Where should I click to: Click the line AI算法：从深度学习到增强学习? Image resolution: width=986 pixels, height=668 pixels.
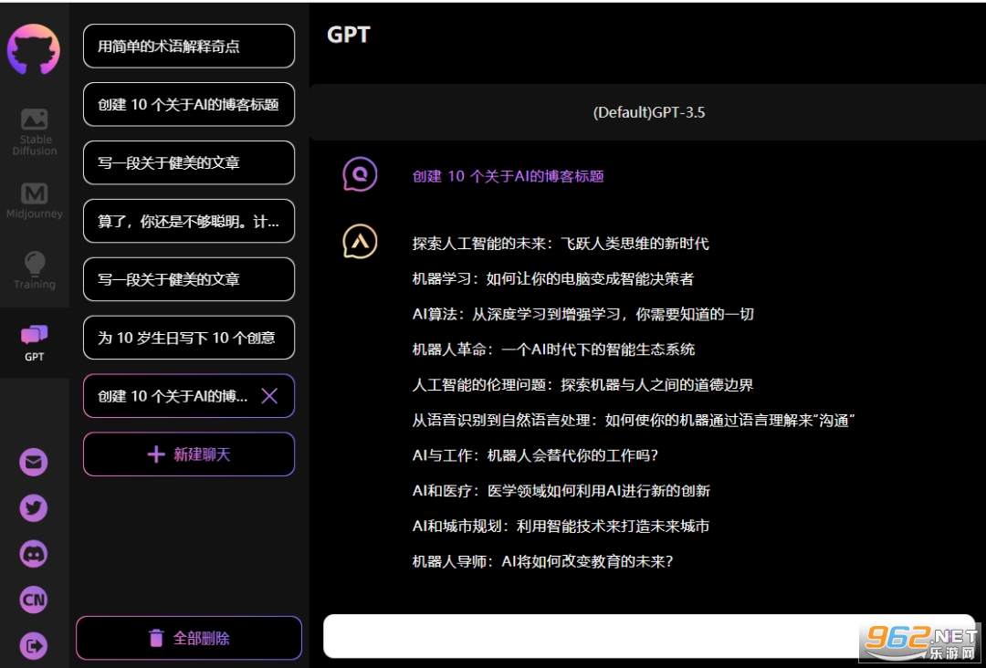582,314
